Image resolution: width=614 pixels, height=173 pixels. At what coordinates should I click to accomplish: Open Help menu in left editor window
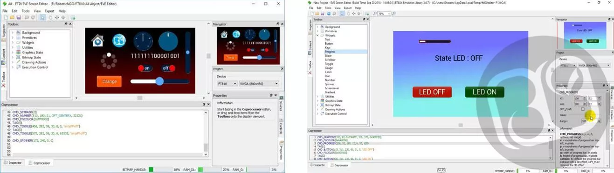(62, 11)
